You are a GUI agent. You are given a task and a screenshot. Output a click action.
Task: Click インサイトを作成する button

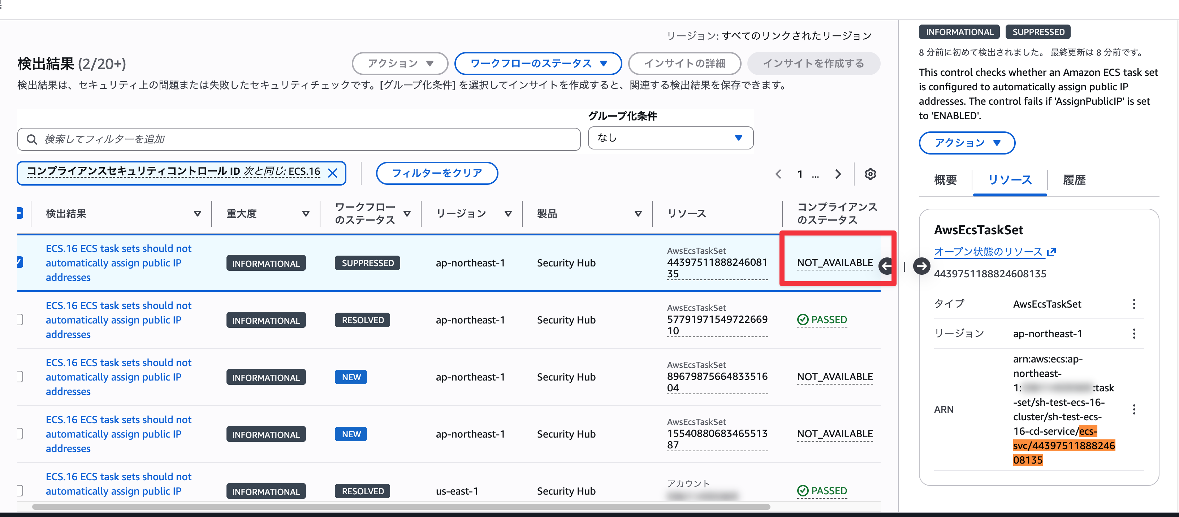click(x=813, y=64)
